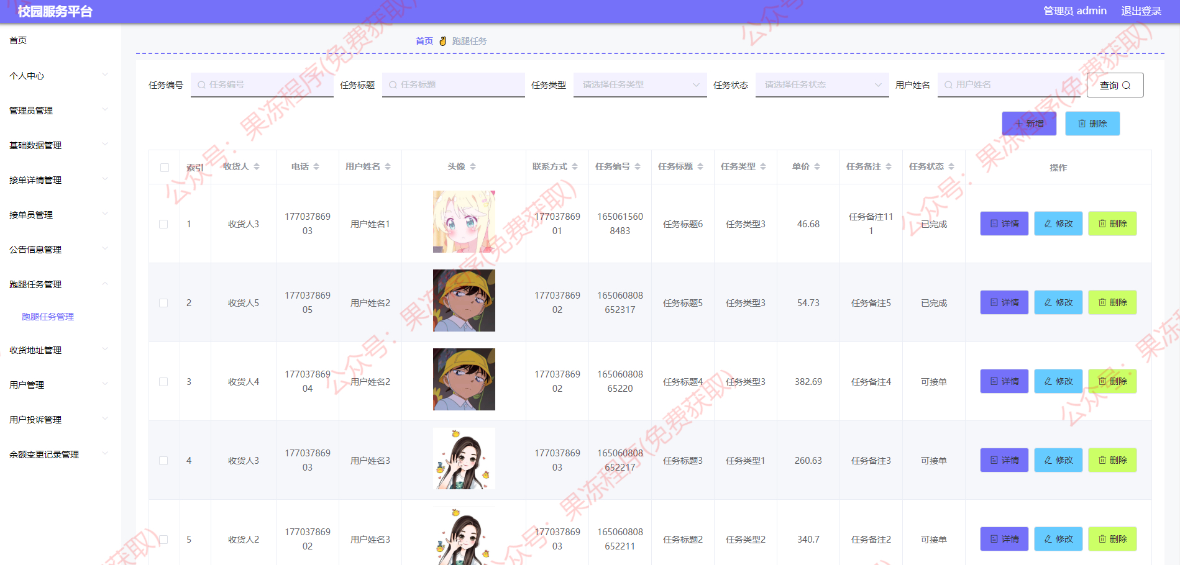Screen dimensions: 1180x565
Task: Open 详情 for 任务标题5 row
Action: pos(1004,302)
